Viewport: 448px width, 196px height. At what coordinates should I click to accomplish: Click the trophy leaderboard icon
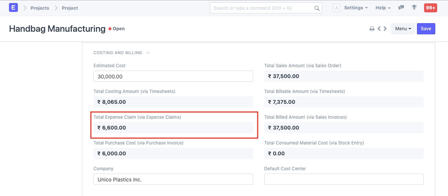click(414, 8)
